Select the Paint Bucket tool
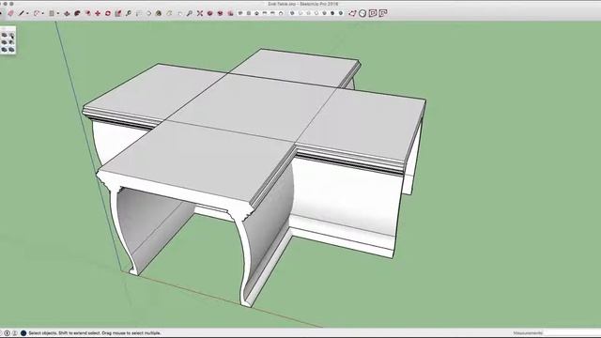601x338 pixels. coord(159,13)
